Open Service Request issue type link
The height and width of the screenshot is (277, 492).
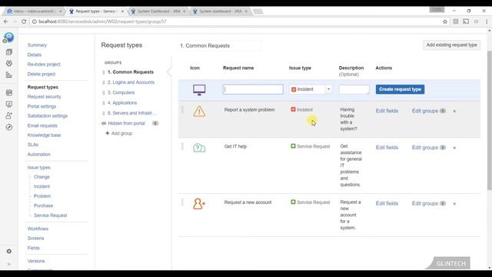click(51, 215)
